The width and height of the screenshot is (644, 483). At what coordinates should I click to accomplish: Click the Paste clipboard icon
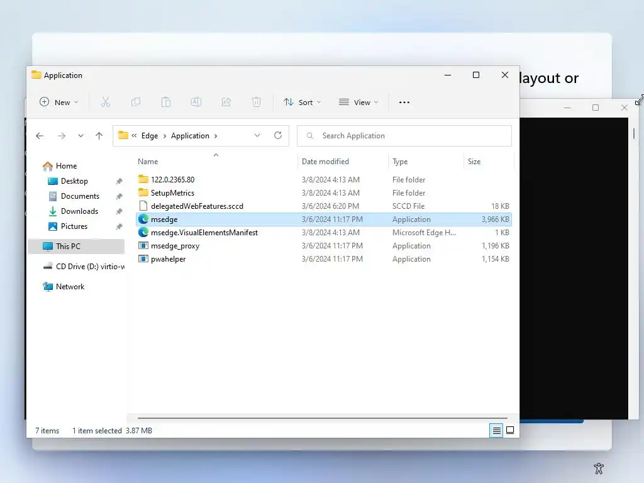tap(166, 103)
